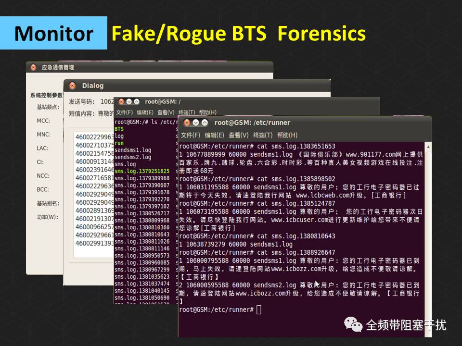
Task: Select sendsms1.log in the ls listing
Action: (133, 150)
